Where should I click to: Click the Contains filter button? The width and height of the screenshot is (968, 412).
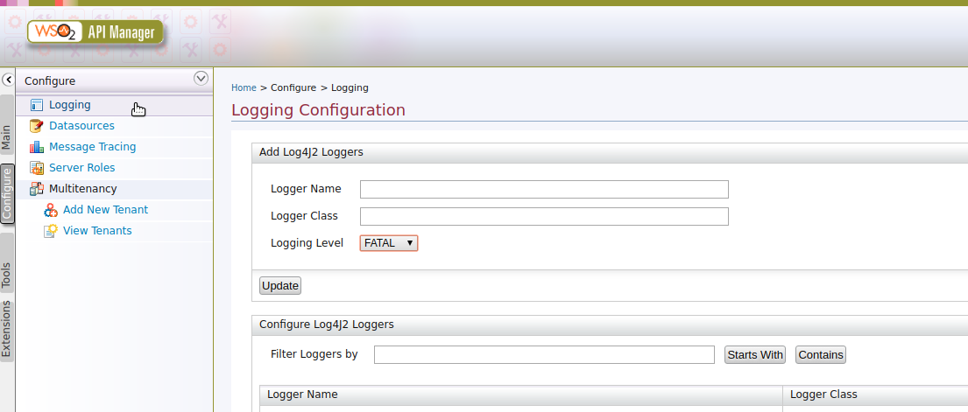pos(821,354)
